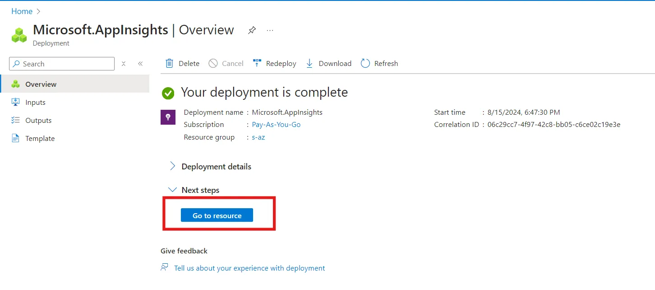Open the more options ellipsis menu
Image resolution: width=655 pixels, height=290 pixels.
(270, 30)
